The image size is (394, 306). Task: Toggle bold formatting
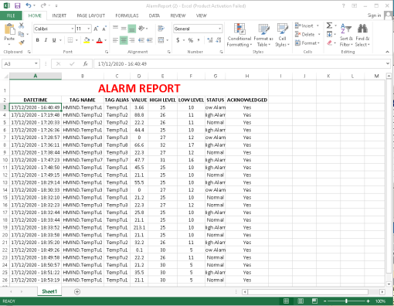(x=38, y=40)
